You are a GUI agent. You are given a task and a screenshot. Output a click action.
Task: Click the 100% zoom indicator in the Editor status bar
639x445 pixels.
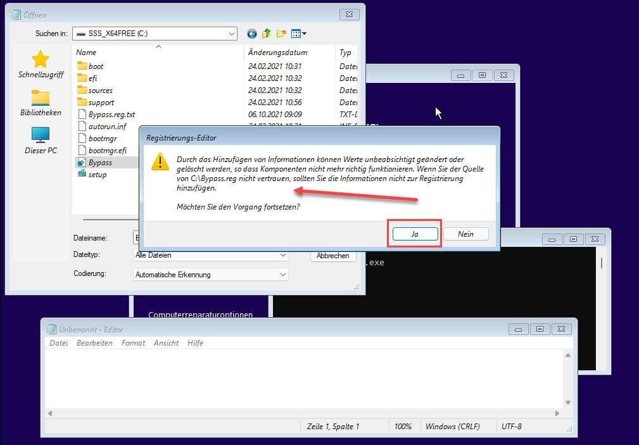coord(404,426)
